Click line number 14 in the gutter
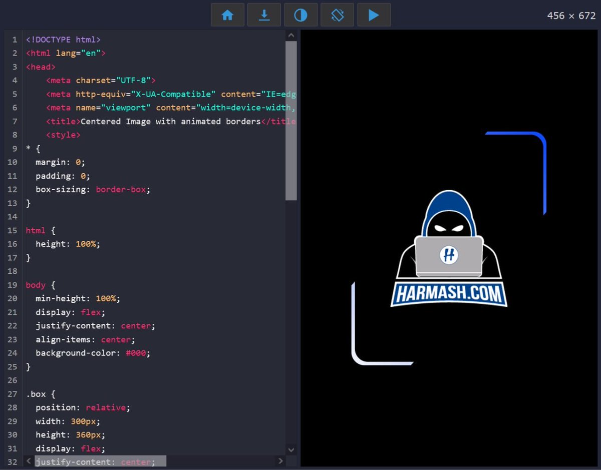 pos(13,217)
